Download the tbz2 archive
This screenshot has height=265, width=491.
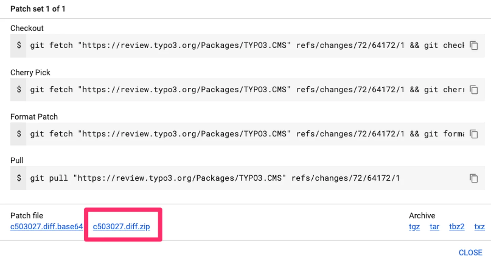click(x=457, y=227)
